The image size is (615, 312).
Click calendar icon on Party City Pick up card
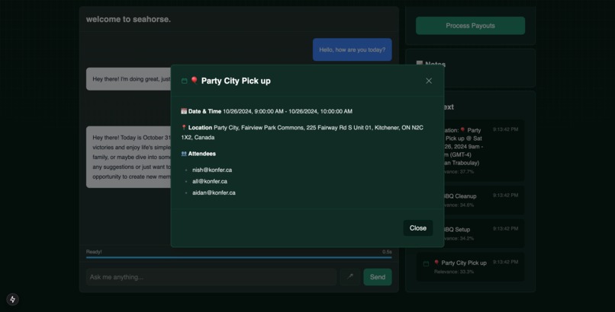426,263
